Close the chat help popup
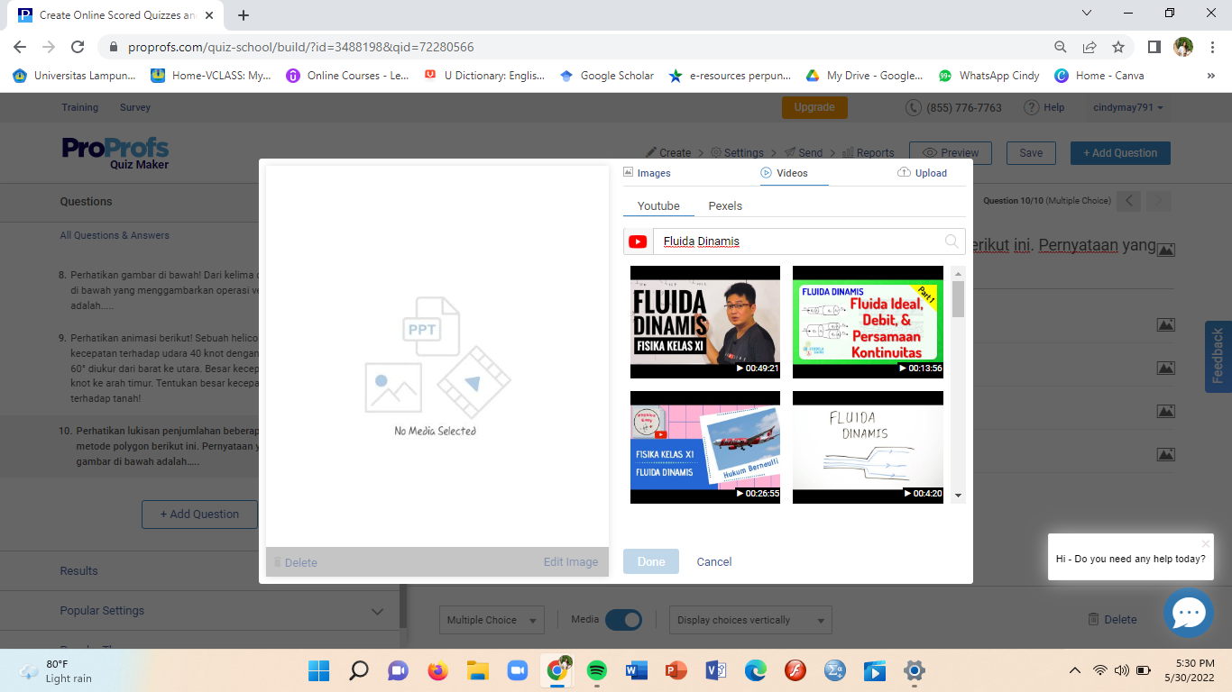Viewport: 1232px width, 692px height. point(1205,543)
